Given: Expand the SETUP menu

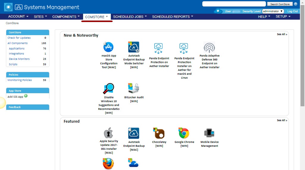Looking at the screenshot, I should pos(283,17).
